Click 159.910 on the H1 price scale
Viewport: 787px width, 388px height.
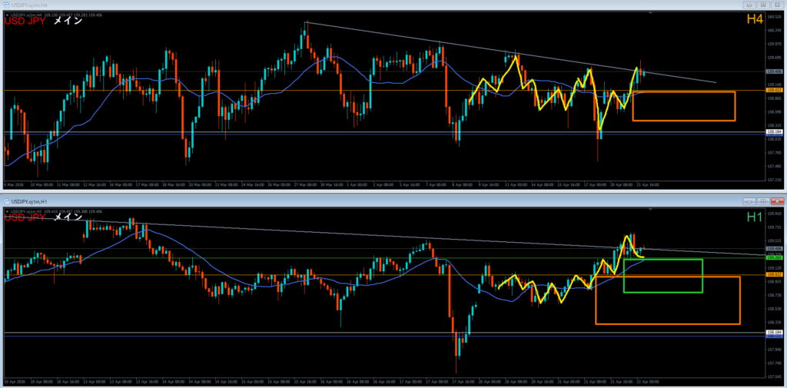tap(773, 214)
